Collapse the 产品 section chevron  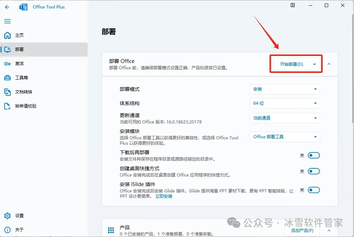329,230
